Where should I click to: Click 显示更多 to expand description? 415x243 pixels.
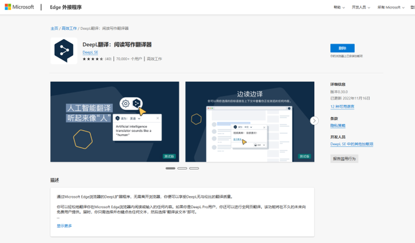tap(65, 226)
